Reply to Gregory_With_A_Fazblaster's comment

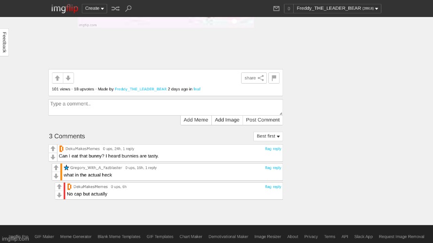coord(277,168)
